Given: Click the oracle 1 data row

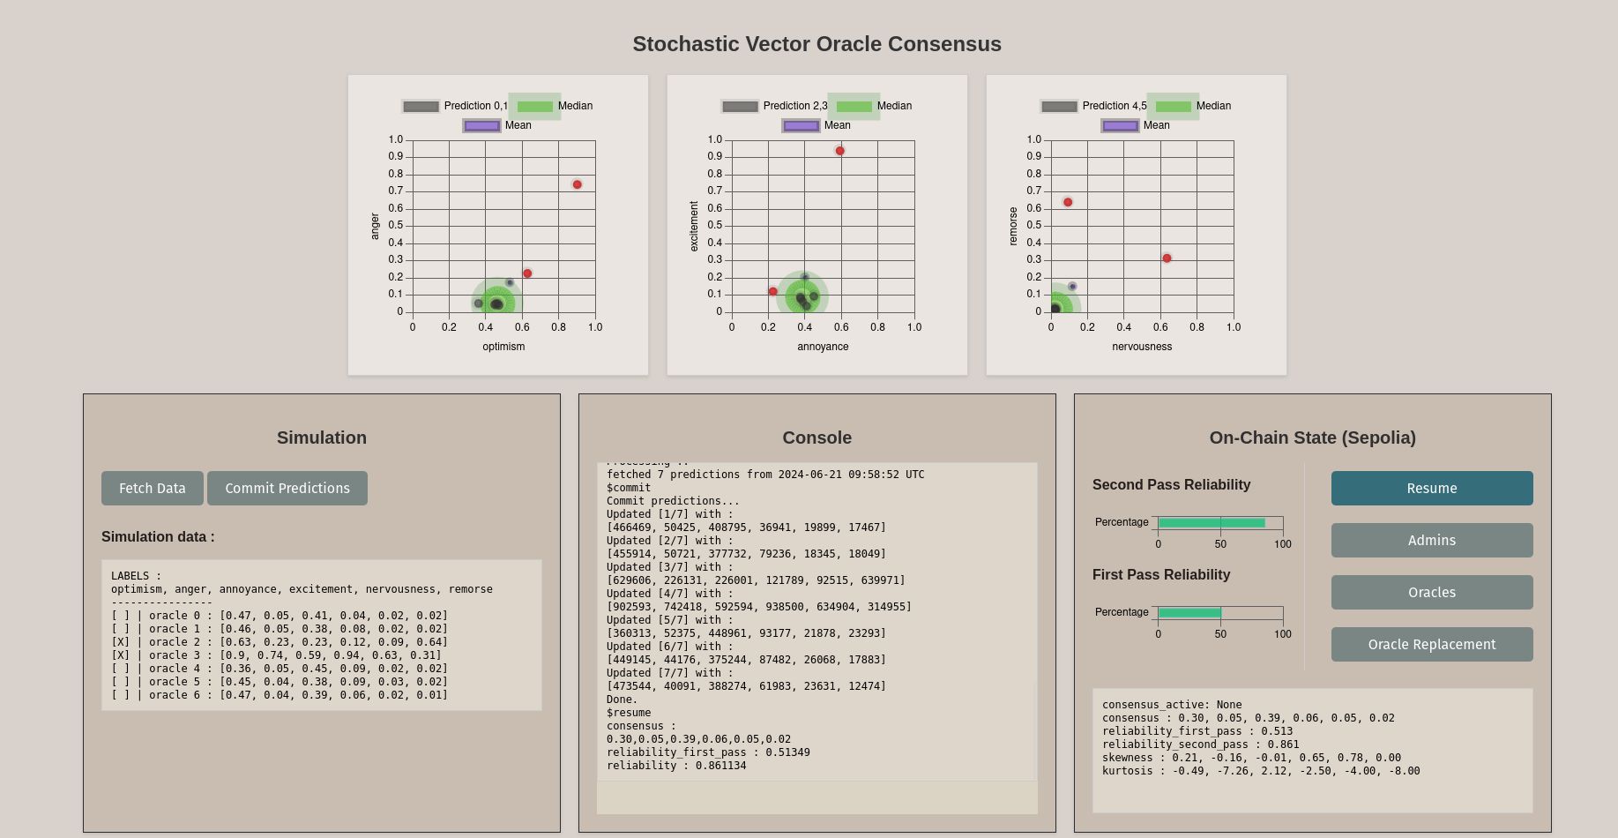Looking at the screenshot, I should pos(280,629).
